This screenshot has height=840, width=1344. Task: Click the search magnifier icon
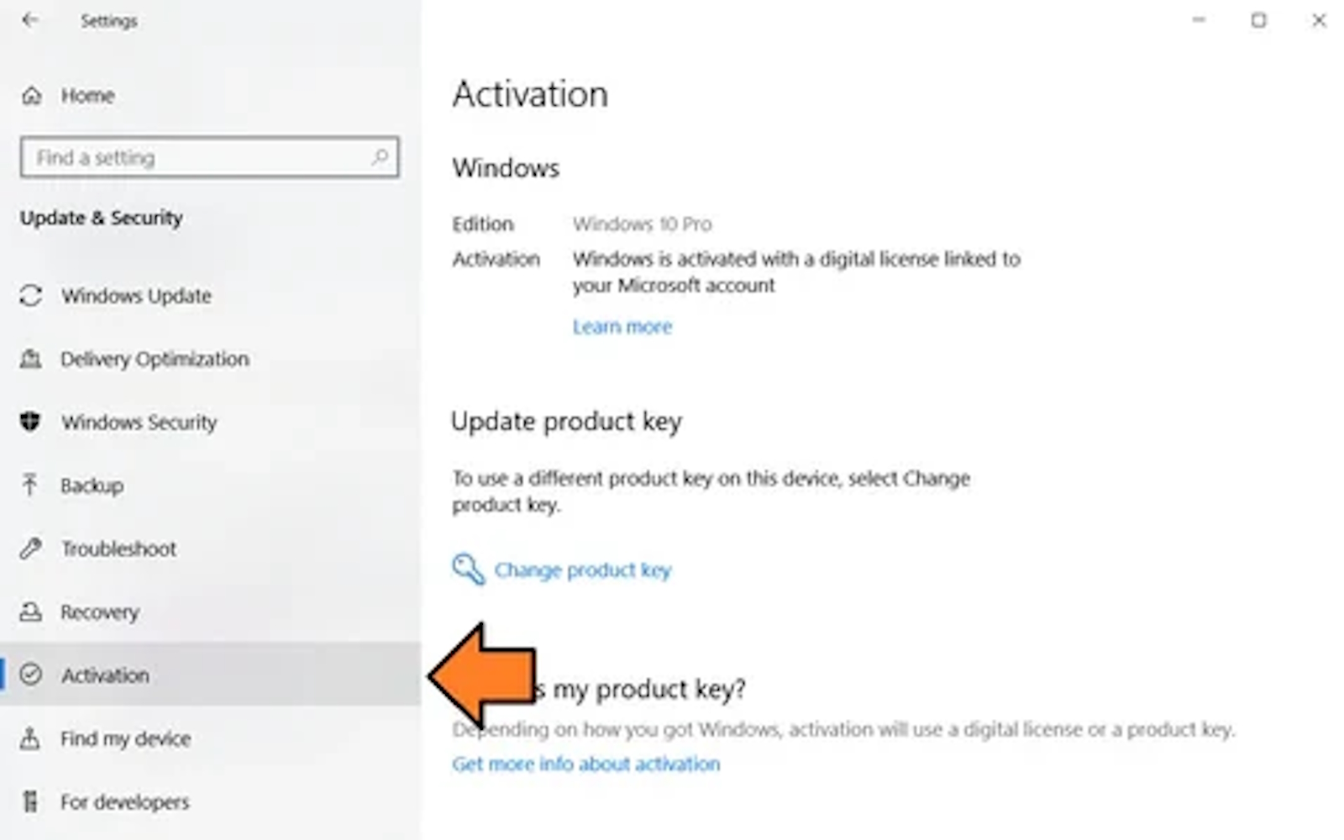pyautogui.click(x=380, y=157)
